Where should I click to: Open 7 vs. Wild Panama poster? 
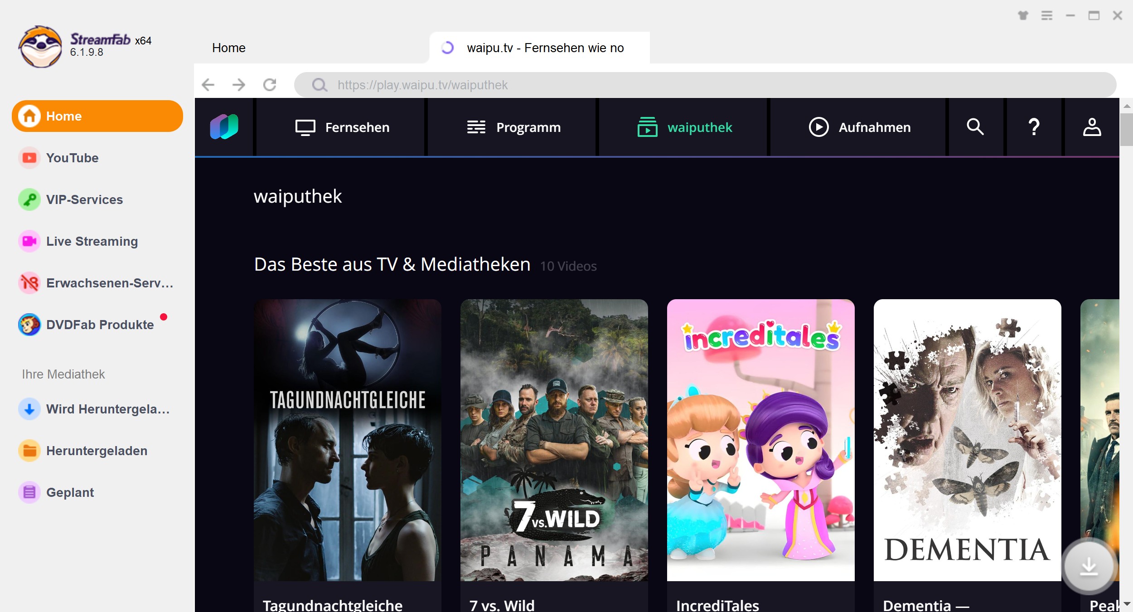click(x=554, y=440)
